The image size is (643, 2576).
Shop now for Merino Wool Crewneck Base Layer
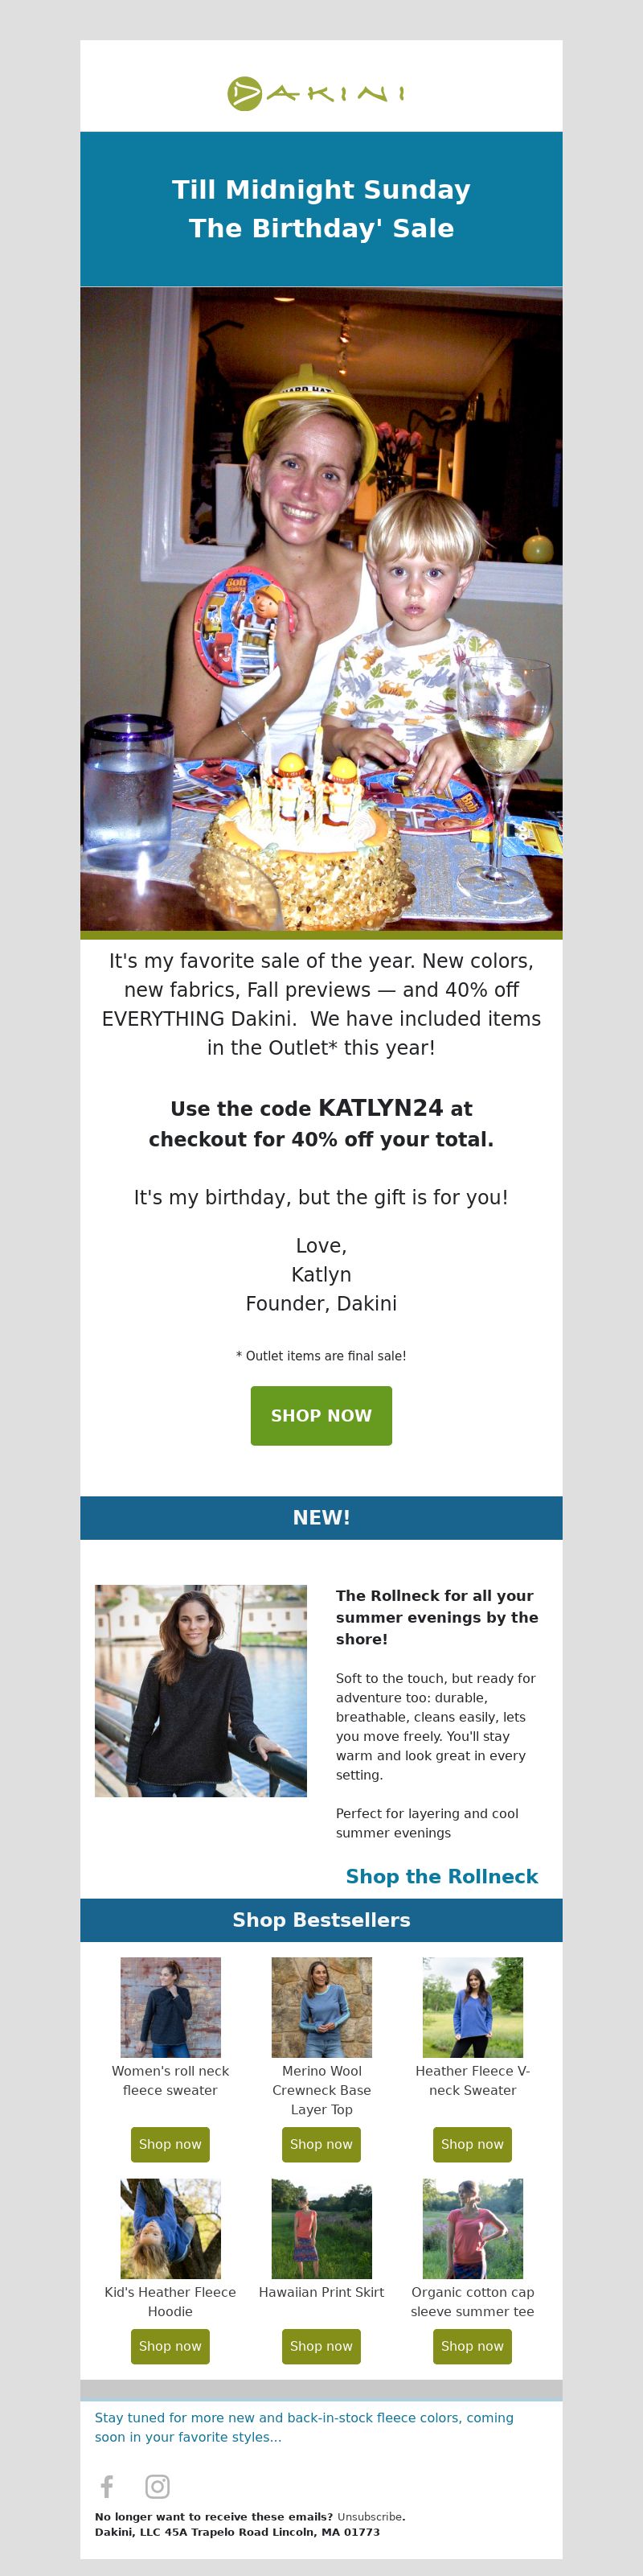click(x=321, y=2144)
